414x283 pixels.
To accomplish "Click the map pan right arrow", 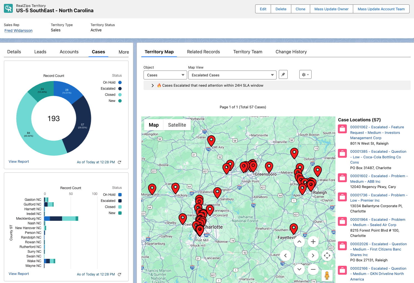I will point(313,256).
